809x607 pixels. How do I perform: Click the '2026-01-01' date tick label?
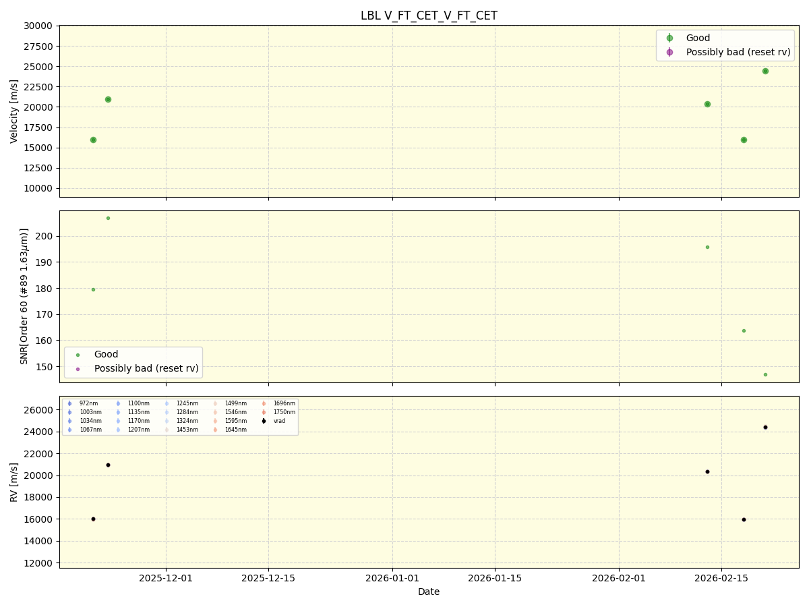click(x=392, y=578)
